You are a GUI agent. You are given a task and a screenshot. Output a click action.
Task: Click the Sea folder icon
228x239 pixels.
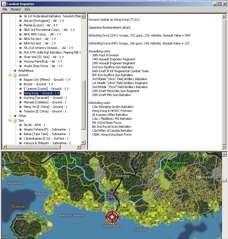(15, 120)
